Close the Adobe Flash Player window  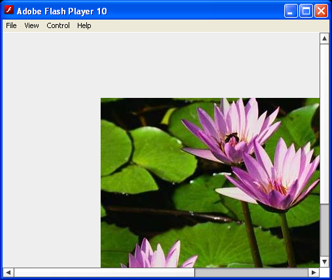click(321, 10)
